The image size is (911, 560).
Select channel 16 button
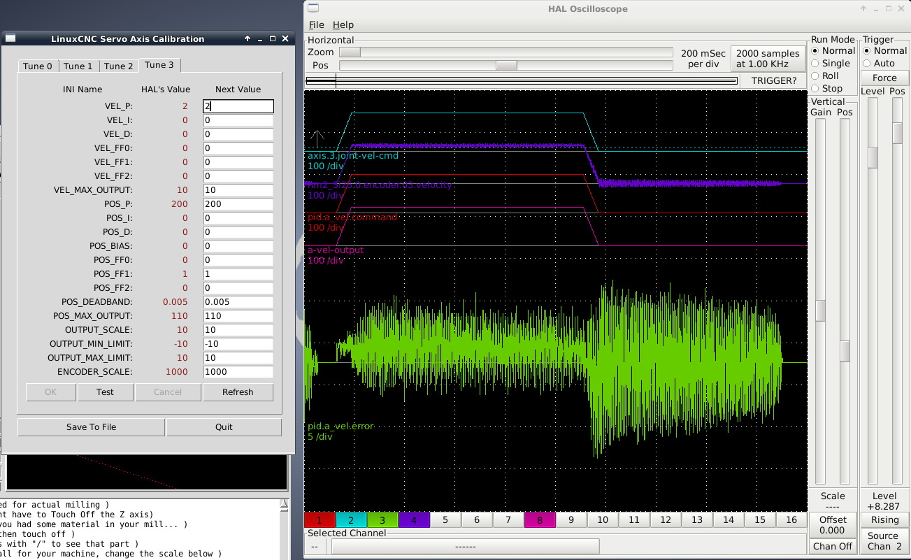pos(791,520)
